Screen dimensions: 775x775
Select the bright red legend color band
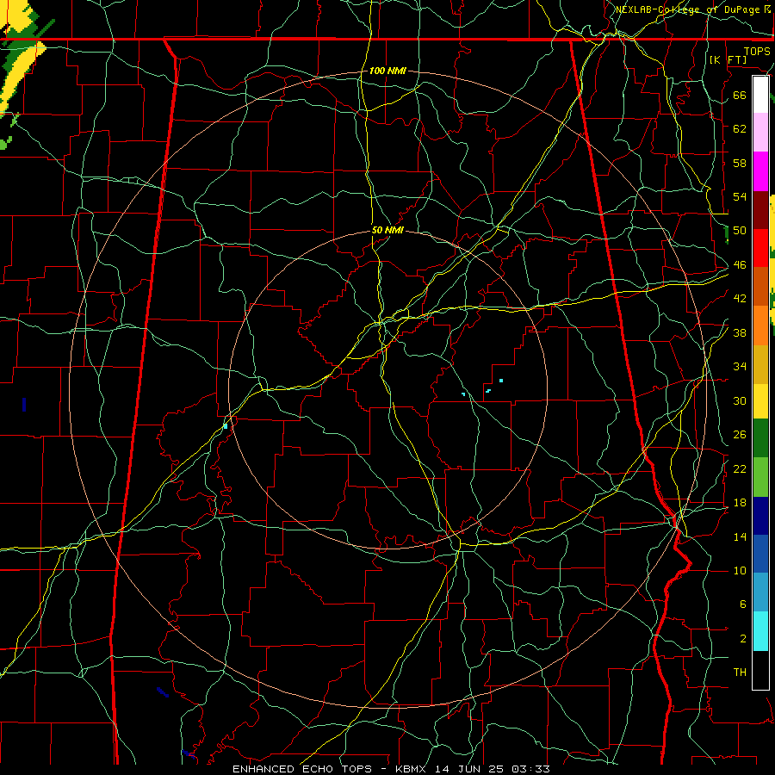pos(760,248)
